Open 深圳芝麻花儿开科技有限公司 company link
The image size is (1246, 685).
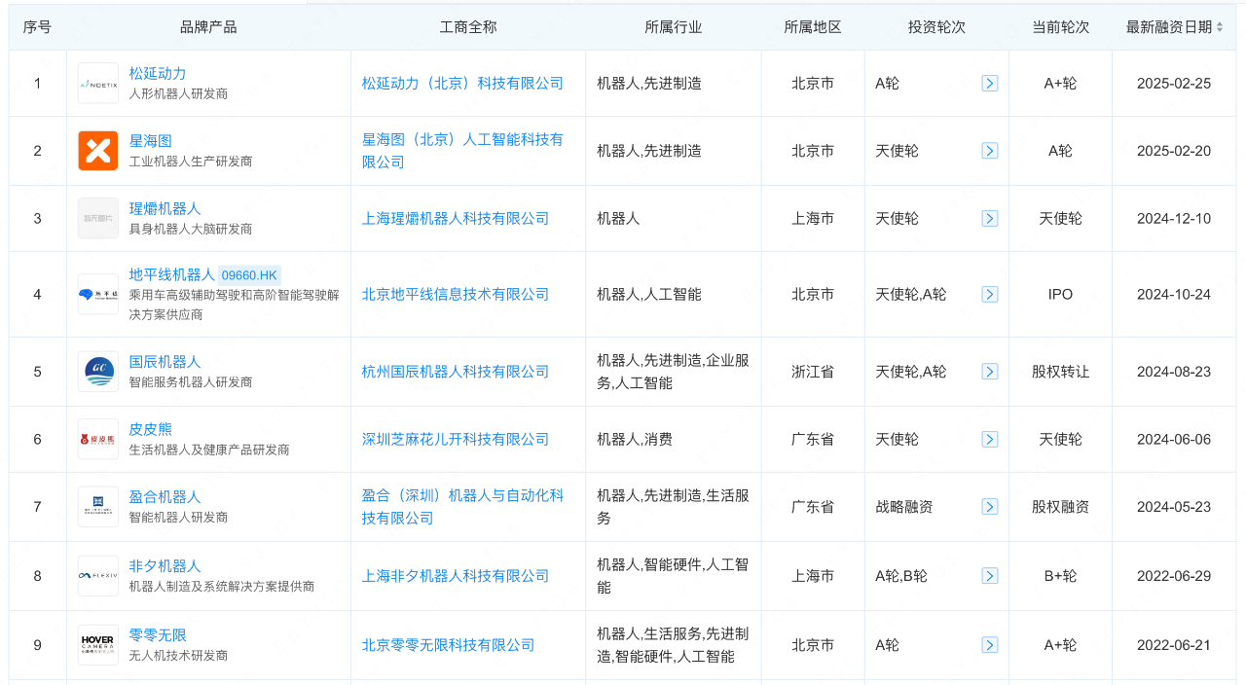pyautogui.click(x=456, y=439)
